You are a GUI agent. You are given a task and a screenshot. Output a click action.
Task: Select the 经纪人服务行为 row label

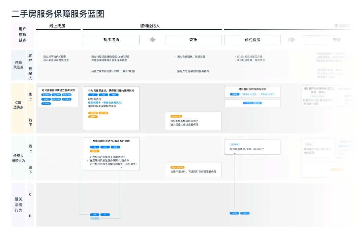click(x=18, y=158)
